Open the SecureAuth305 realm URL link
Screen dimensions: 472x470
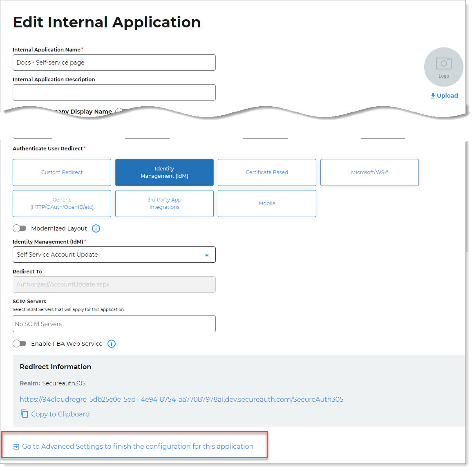pyautogui.click(x=181, y=399)
